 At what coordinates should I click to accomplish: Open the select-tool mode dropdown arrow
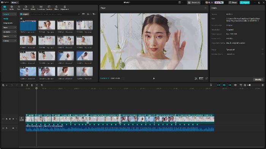point(6,85)
